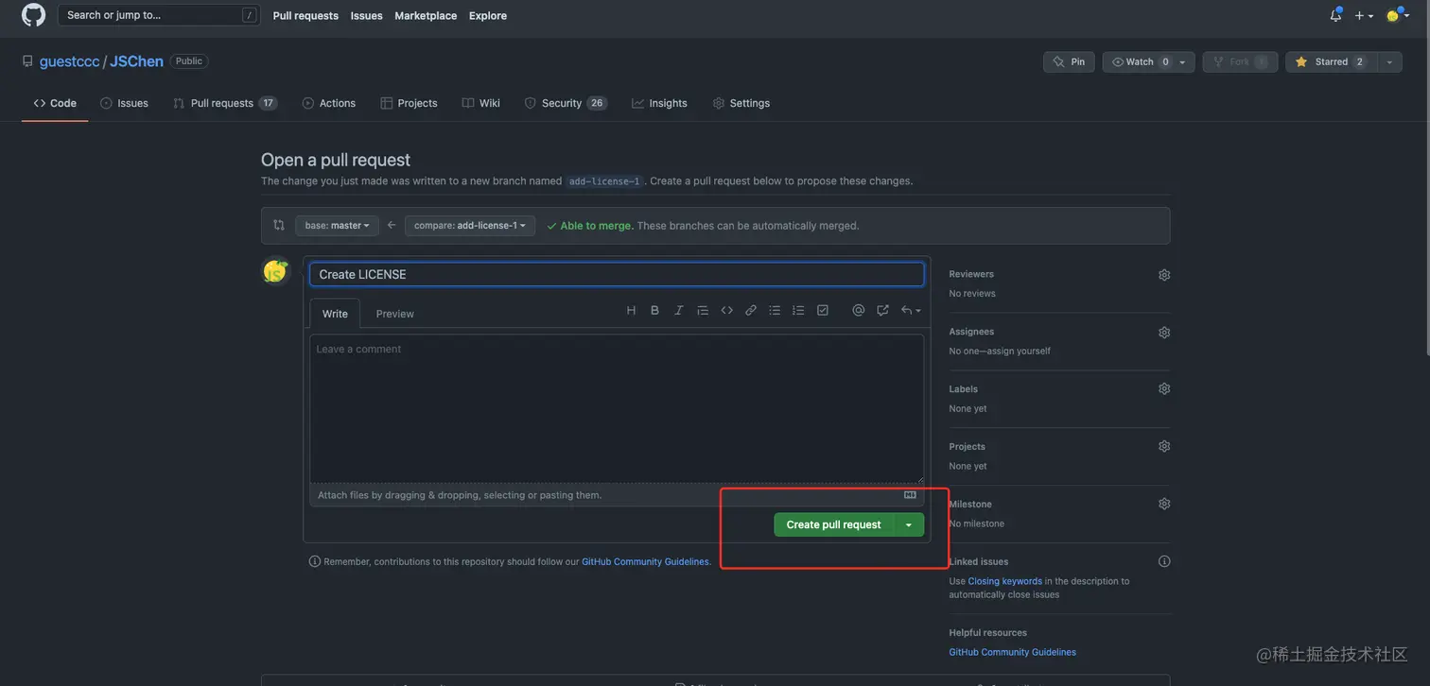Click the Leave a comment text area
The height and width of the screenshot is (686, 1430).
tap(617, 408)
